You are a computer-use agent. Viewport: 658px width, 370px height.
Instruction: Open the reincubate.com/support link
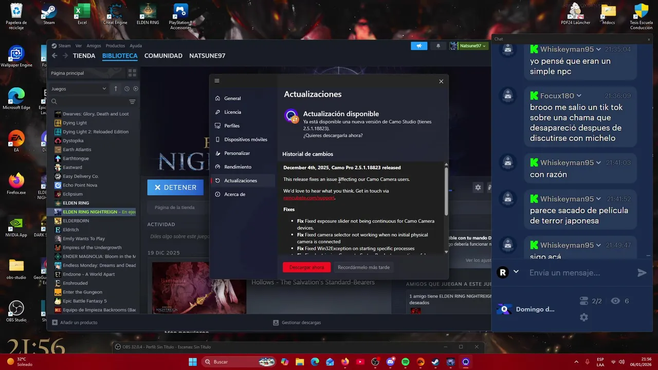coord(309,198)
